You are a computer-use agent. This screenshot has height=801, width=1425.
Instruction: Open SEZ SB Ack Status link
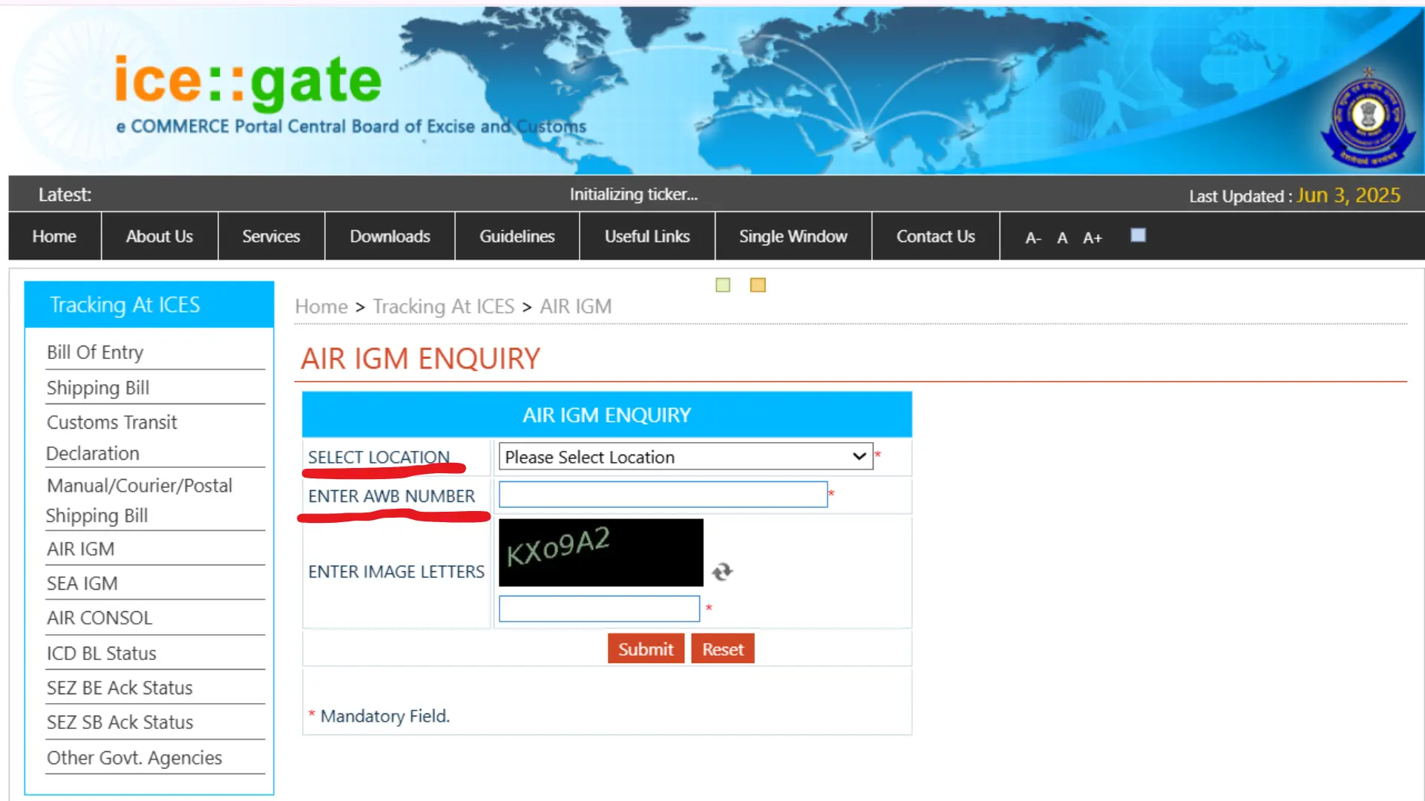(119, 722)
